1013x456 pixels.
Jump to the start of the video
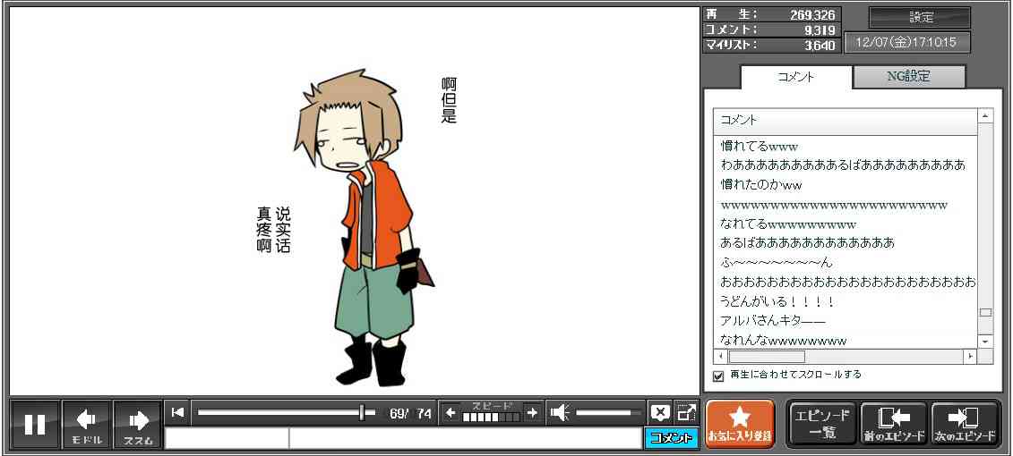coord(178,412)
